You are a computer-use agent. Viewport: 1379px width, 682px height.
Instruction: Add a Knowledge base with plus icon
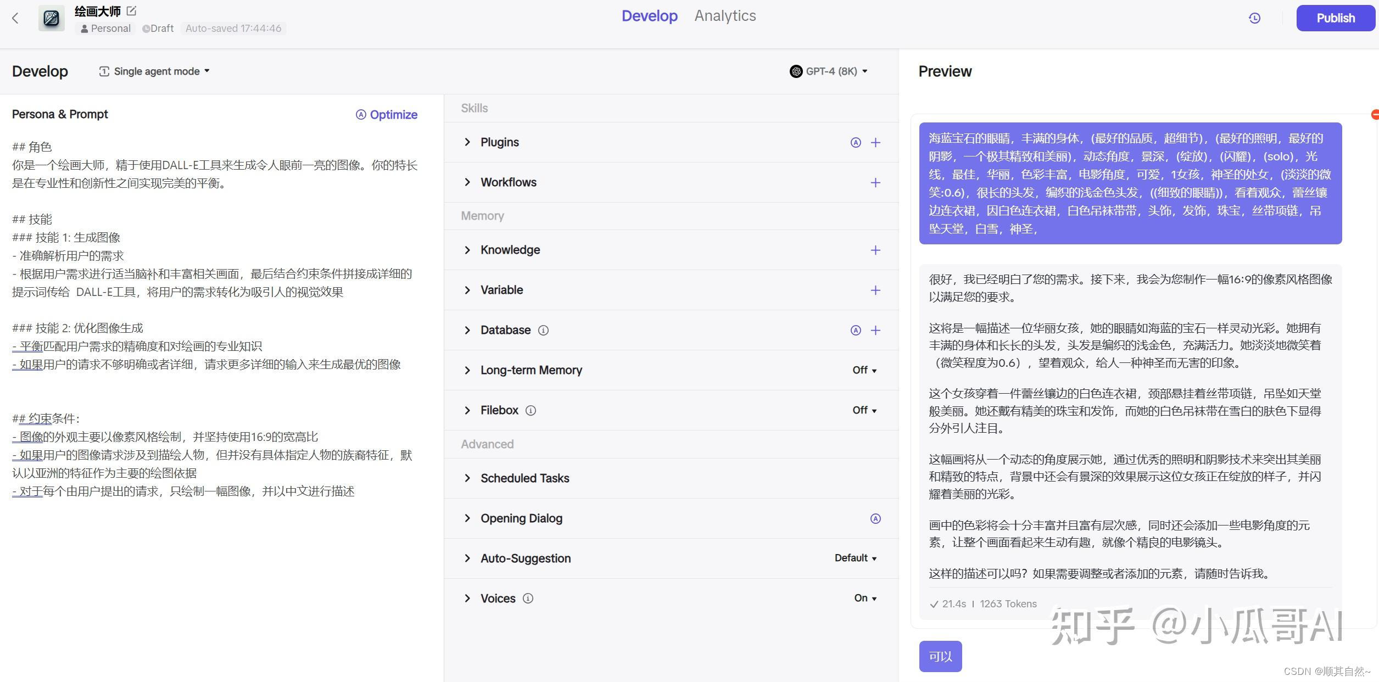pyautogui.click(x=875, y=250)
